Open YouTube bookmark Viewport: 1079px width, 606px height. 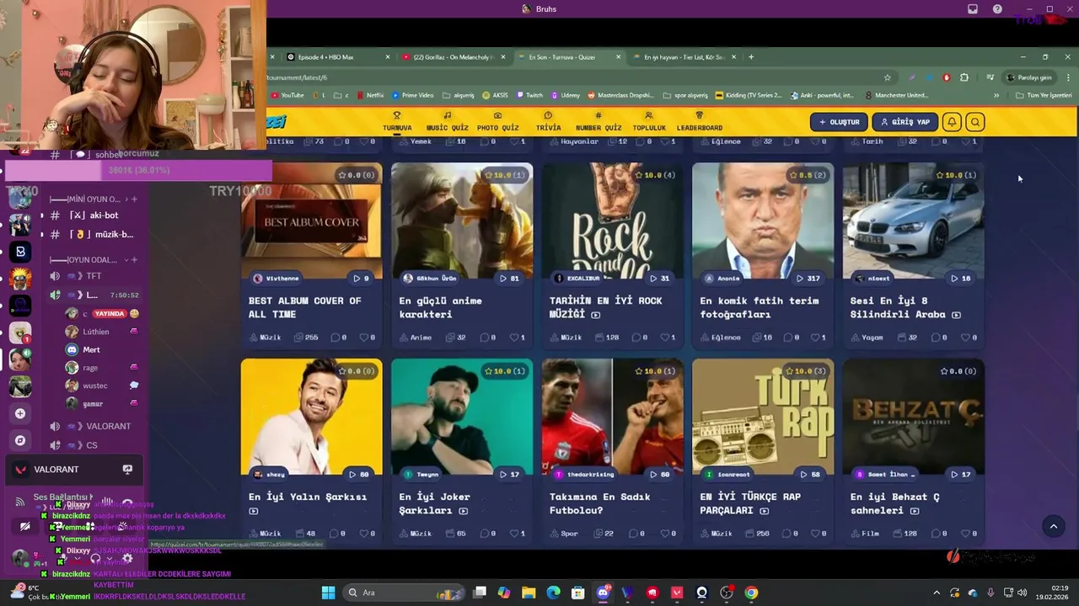coord(287,95)
